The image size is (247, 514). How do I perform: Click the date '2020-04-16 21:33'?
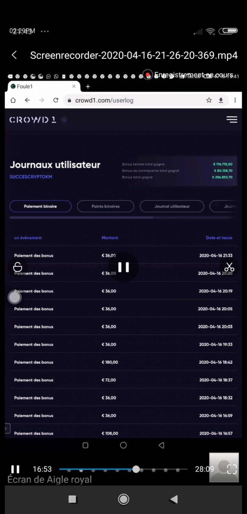click(x=216, y=255)
